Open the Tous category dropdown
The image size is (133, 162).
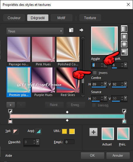35,31
